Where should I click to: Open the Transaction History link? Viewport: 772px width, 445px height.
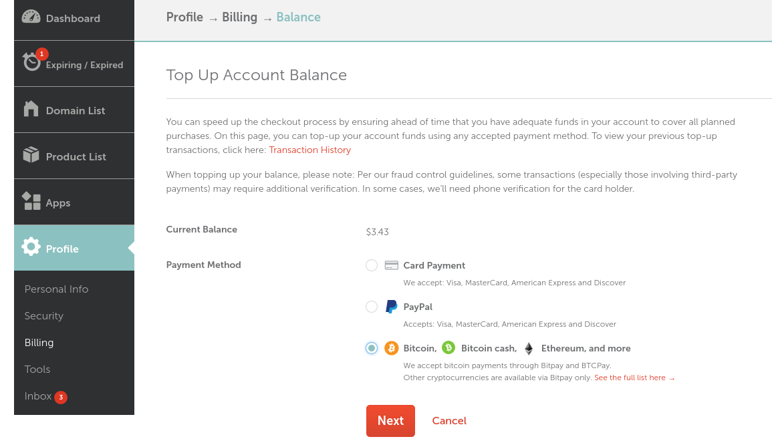pos(309,150)
